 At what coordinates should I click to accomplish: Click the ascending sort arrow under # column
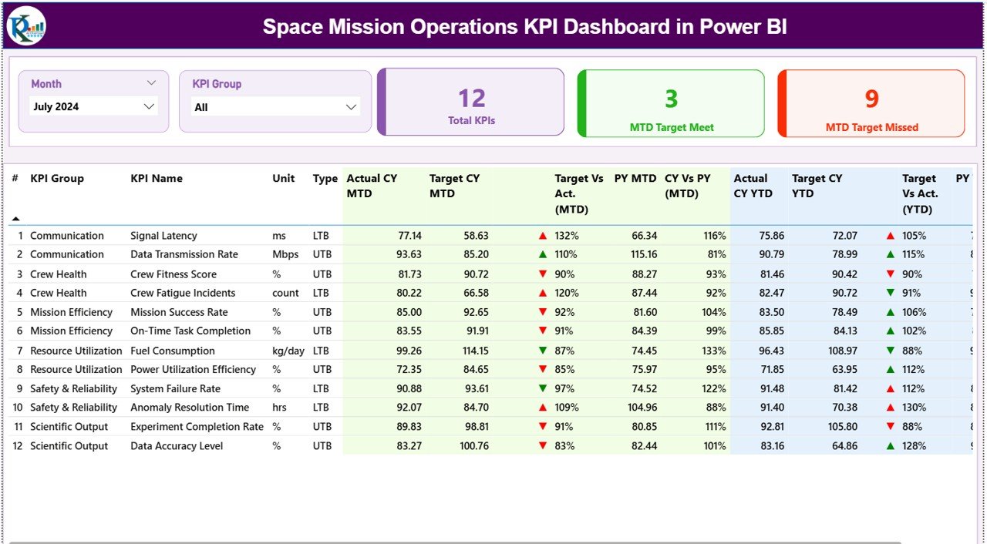[x=15, y=218]
